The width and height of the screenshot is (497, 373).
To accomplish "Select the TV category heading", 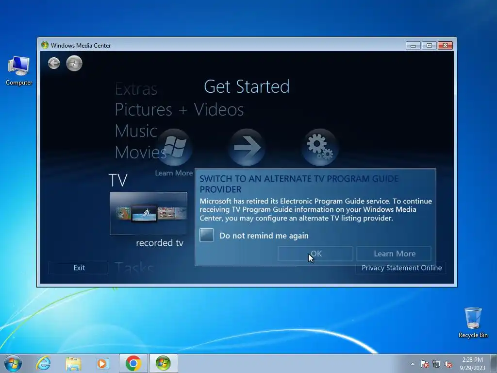I will click(x=118, y=180).
